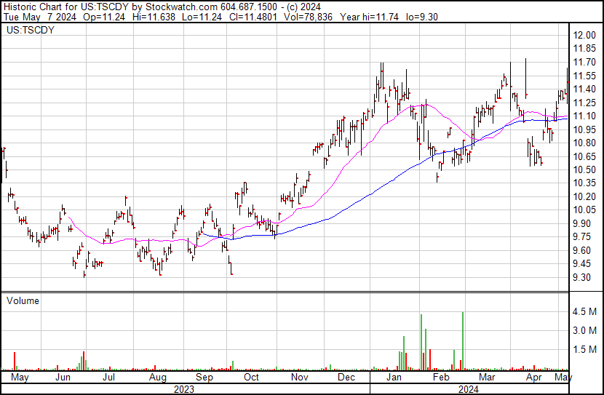The width and height of the screenshot is (604, 395).
Task: Click the Vol=78,836 header value
Action: click(298, 16)
